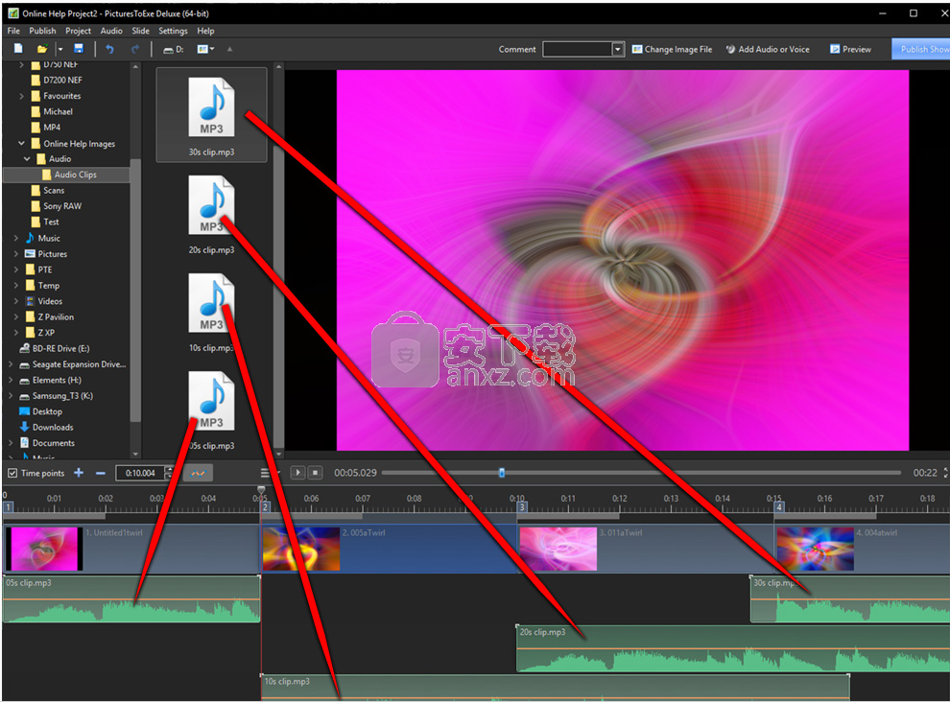Click the New project icon

coord(18,49)
